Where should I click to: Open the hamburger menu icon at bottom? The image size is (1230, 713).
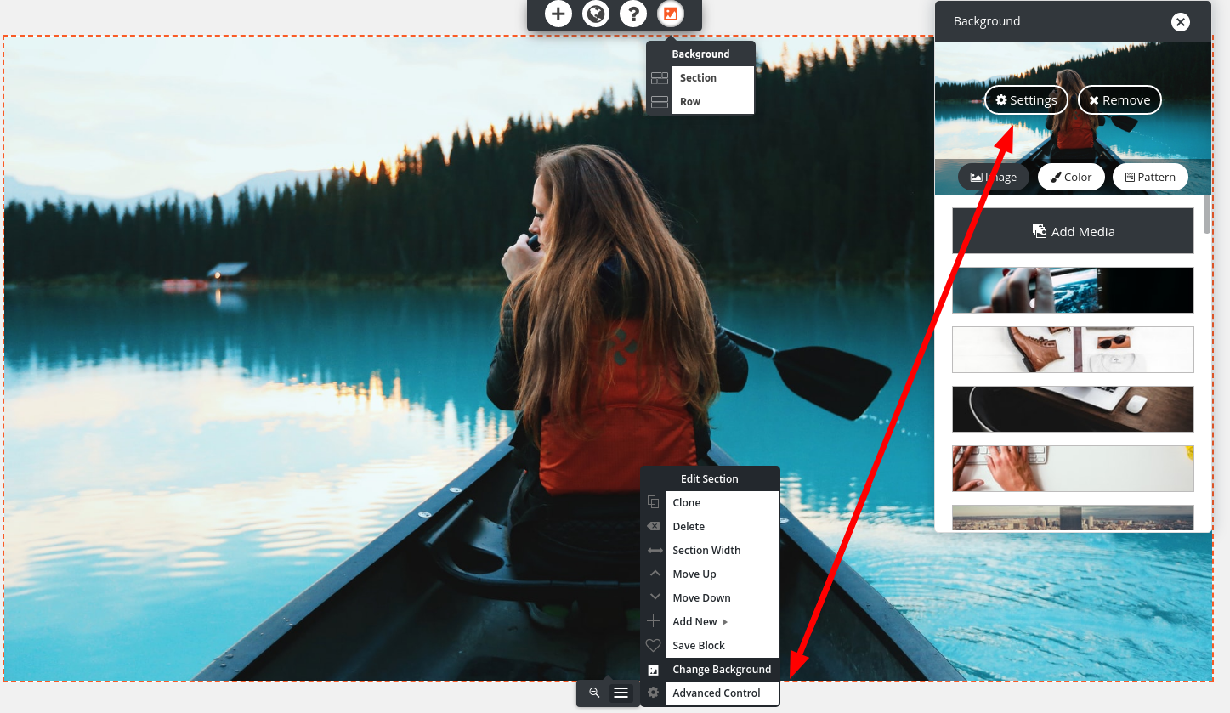[x=621, y=693]
